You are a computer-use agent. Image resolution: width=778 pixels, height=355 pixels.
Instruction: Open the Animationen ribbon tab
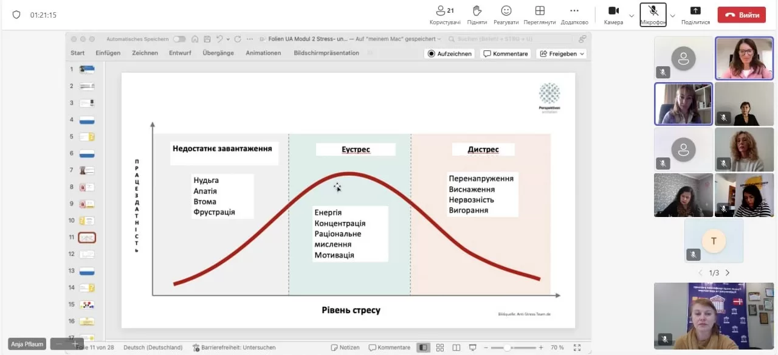(x=263, y=53)
